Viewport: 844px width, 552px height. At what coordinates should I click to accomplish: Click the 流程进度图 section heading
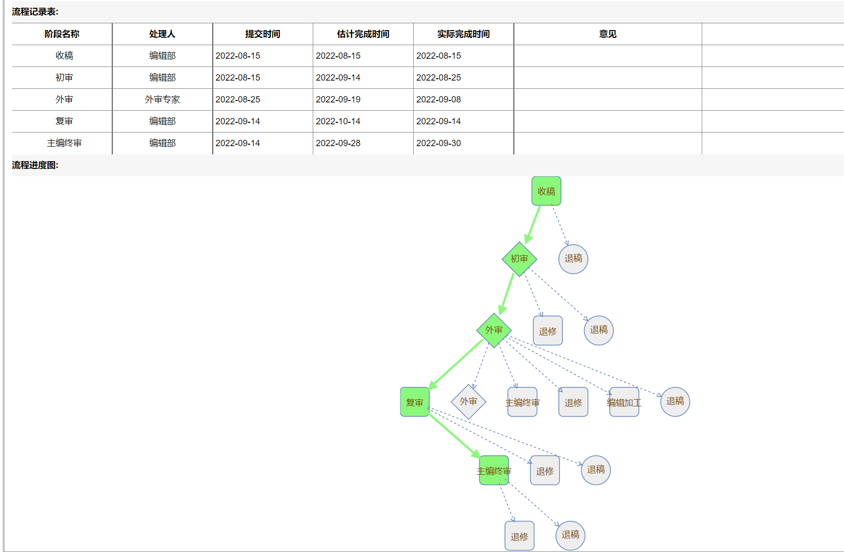point(35,165)
